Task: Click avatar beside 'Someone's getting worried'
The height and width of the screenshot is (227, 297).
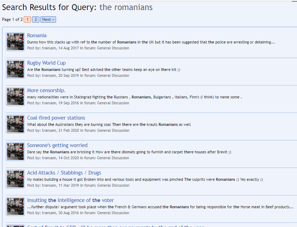Action: click(x=15, y=152)
